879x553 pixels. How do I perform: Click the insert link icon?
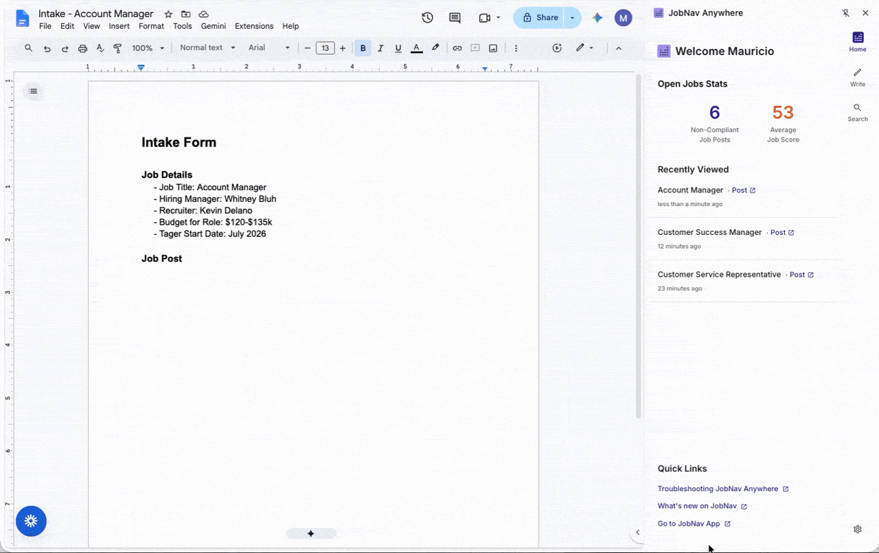(457, 48)
